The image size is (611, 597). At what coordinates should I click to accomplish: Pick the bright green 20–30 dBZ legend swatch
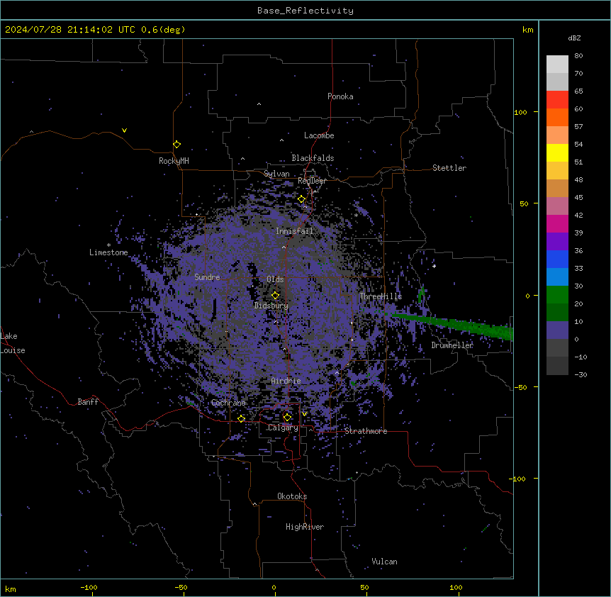point(557,295)
